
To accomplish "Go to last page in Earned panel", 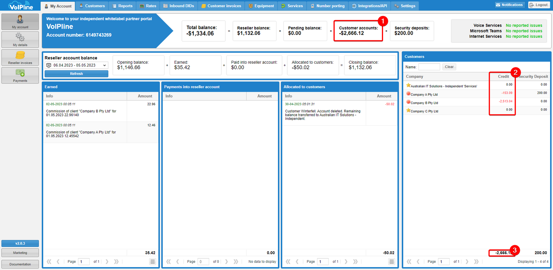I will 116,262.
